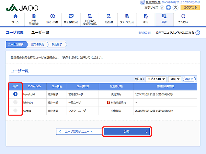Click the 再表示 refresh button
The height and width of the screenshot is (154, 206).
point(189,79)
